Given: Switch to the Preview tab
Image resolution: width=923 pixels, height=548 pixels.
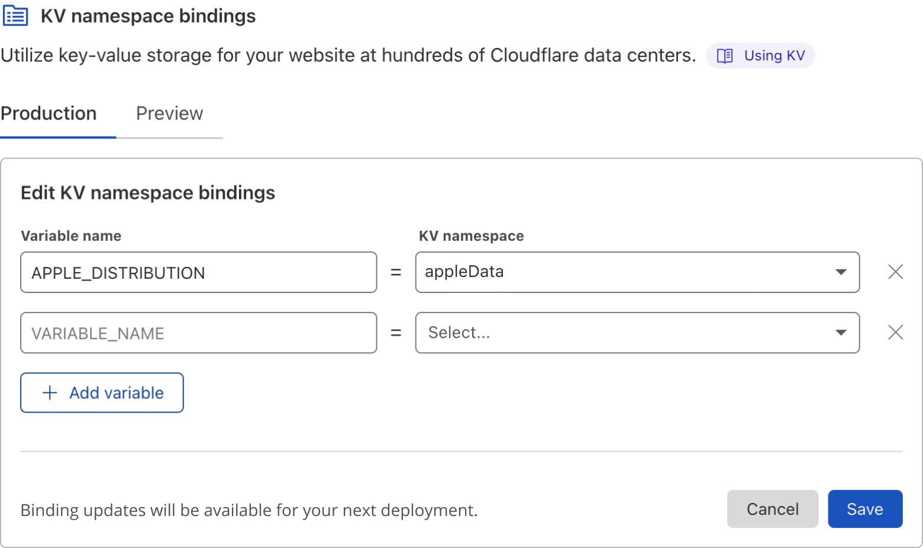Looking at the screenshot, I should click(x=169, y=114).
